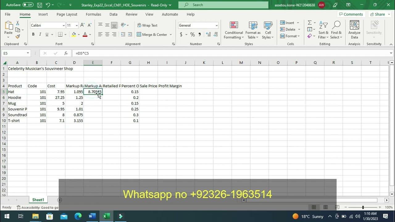395x222 pixels.
Task: Click the Undo arrow icon
Action: tap(48, 5)
